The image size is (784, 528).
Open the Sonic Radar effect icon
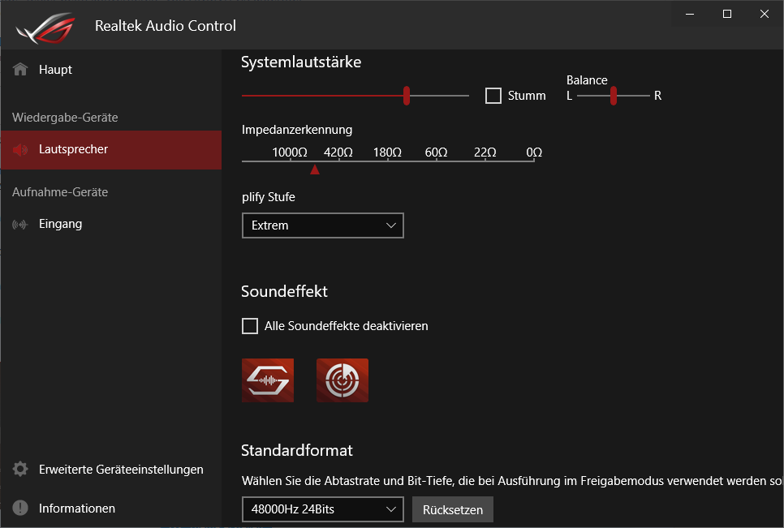pos(342,380)
